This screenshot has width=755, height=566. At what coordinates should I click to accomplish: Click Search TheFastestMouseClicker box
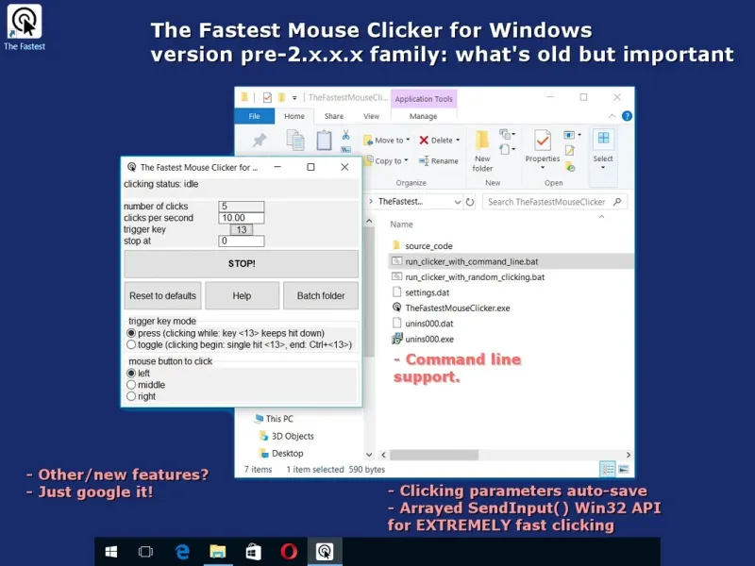555,202
